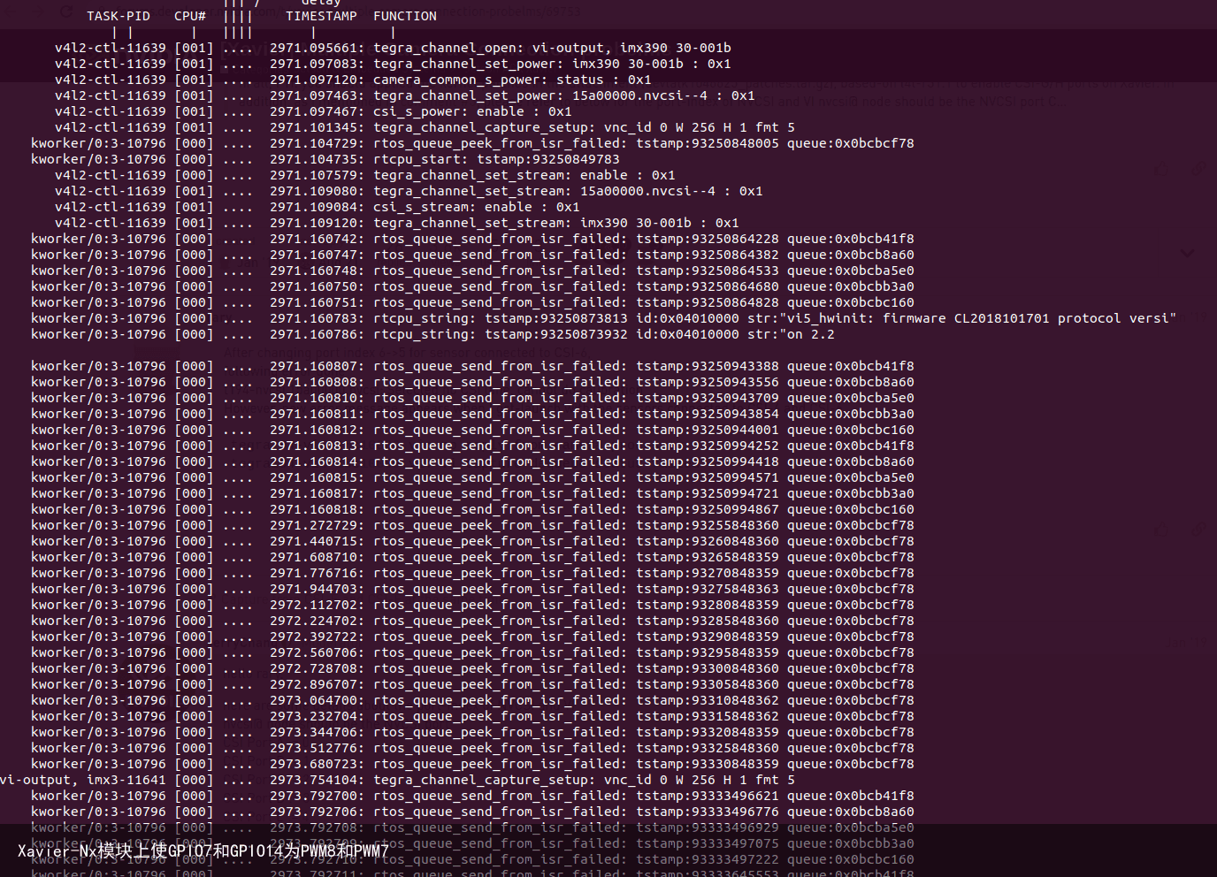Image resolution: width=1217 pixels, height=877 pixels.
Task: Select timestamp 2973.064700 in the trace
Action: (313, 700)
